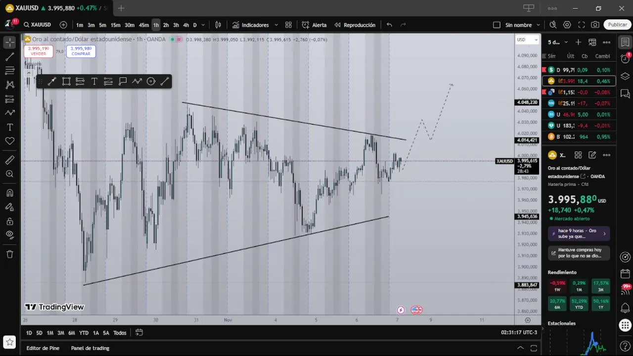Start bar Reproducción replay
The image size is (633, 356).
(355, 25)
